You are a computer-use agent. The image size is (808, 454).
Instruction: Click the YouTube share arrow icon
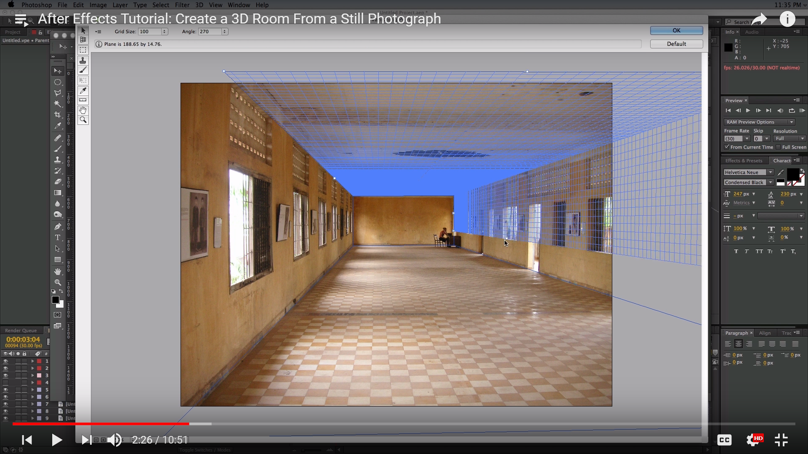pyautogui.click(x=759, y=19)
